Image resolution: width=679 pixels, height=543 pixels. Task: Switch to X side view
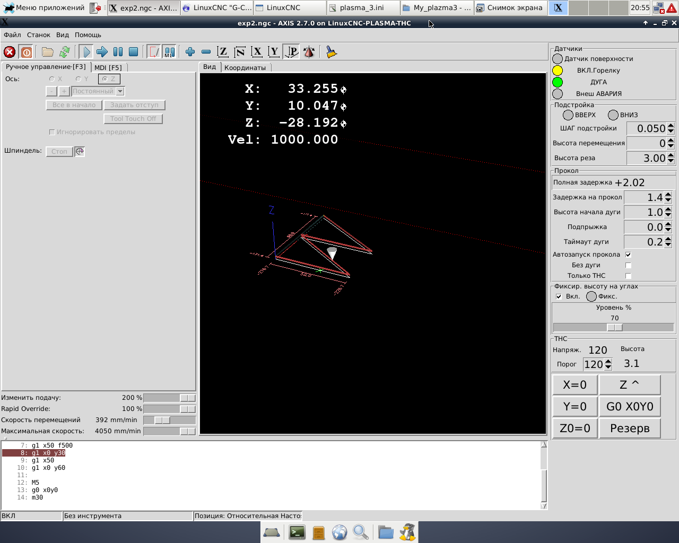(x=257, y=52)
